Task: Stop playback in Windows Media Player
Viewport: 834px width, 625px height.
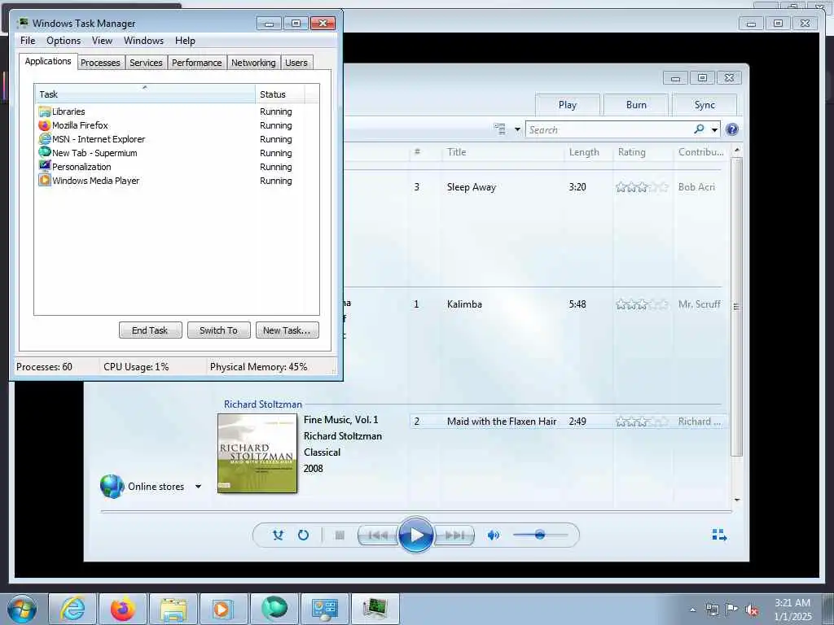Action: (340, 535)
